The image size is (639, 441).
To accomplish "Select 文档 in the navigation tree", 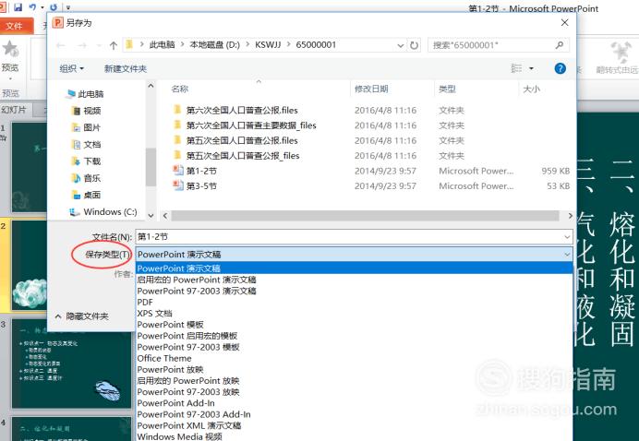I will tap(86, 145).
